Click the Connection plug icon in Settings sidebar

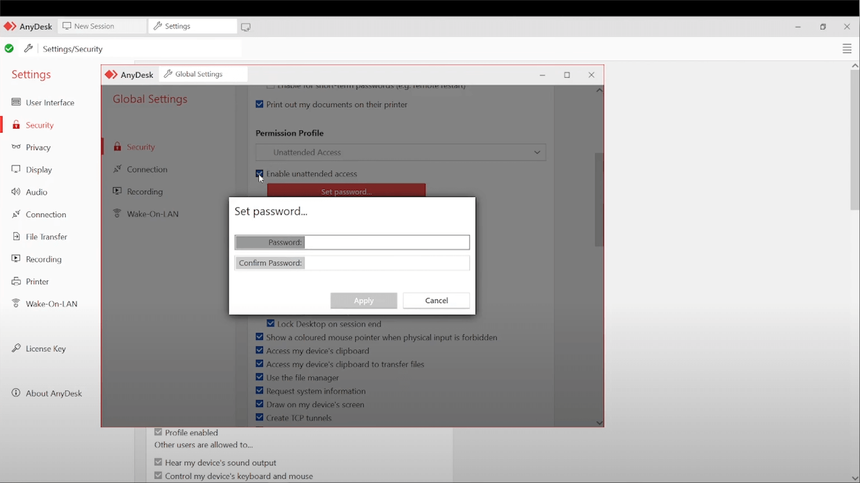[16, 214]
